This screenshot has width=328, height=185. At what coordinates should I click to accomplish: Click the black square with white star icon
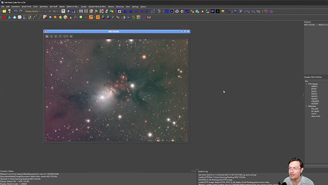(172, 11)
